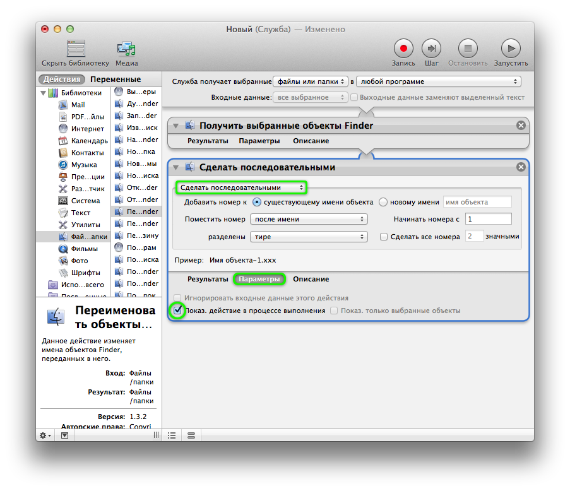The height and width of the screenshot is (491, 570).
Task: Click the Запись record button
Action: coord(403,48)
